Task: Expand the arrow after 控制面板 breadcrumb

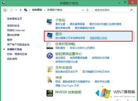Action: tap(45, 10)
